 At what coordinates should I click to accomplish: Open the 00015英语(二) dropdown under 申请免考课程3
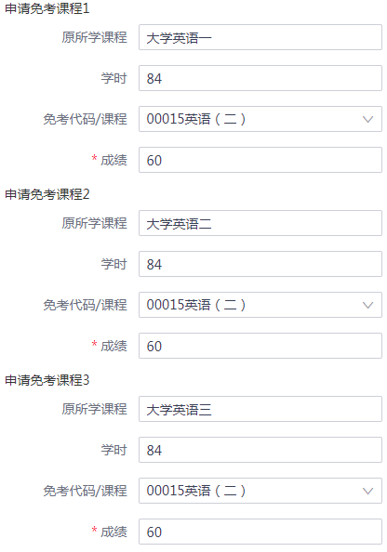pyautogui.click(x=260, y=491)
